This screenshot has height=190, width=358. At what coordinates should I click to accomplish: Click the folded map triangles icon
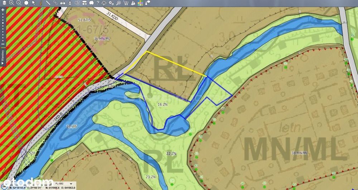[x=133, y=3]
